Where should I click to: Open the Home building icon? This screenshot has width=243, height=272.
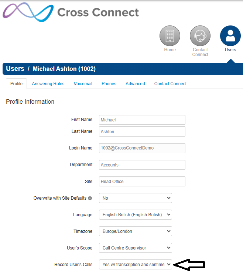(x=170, y=36)
